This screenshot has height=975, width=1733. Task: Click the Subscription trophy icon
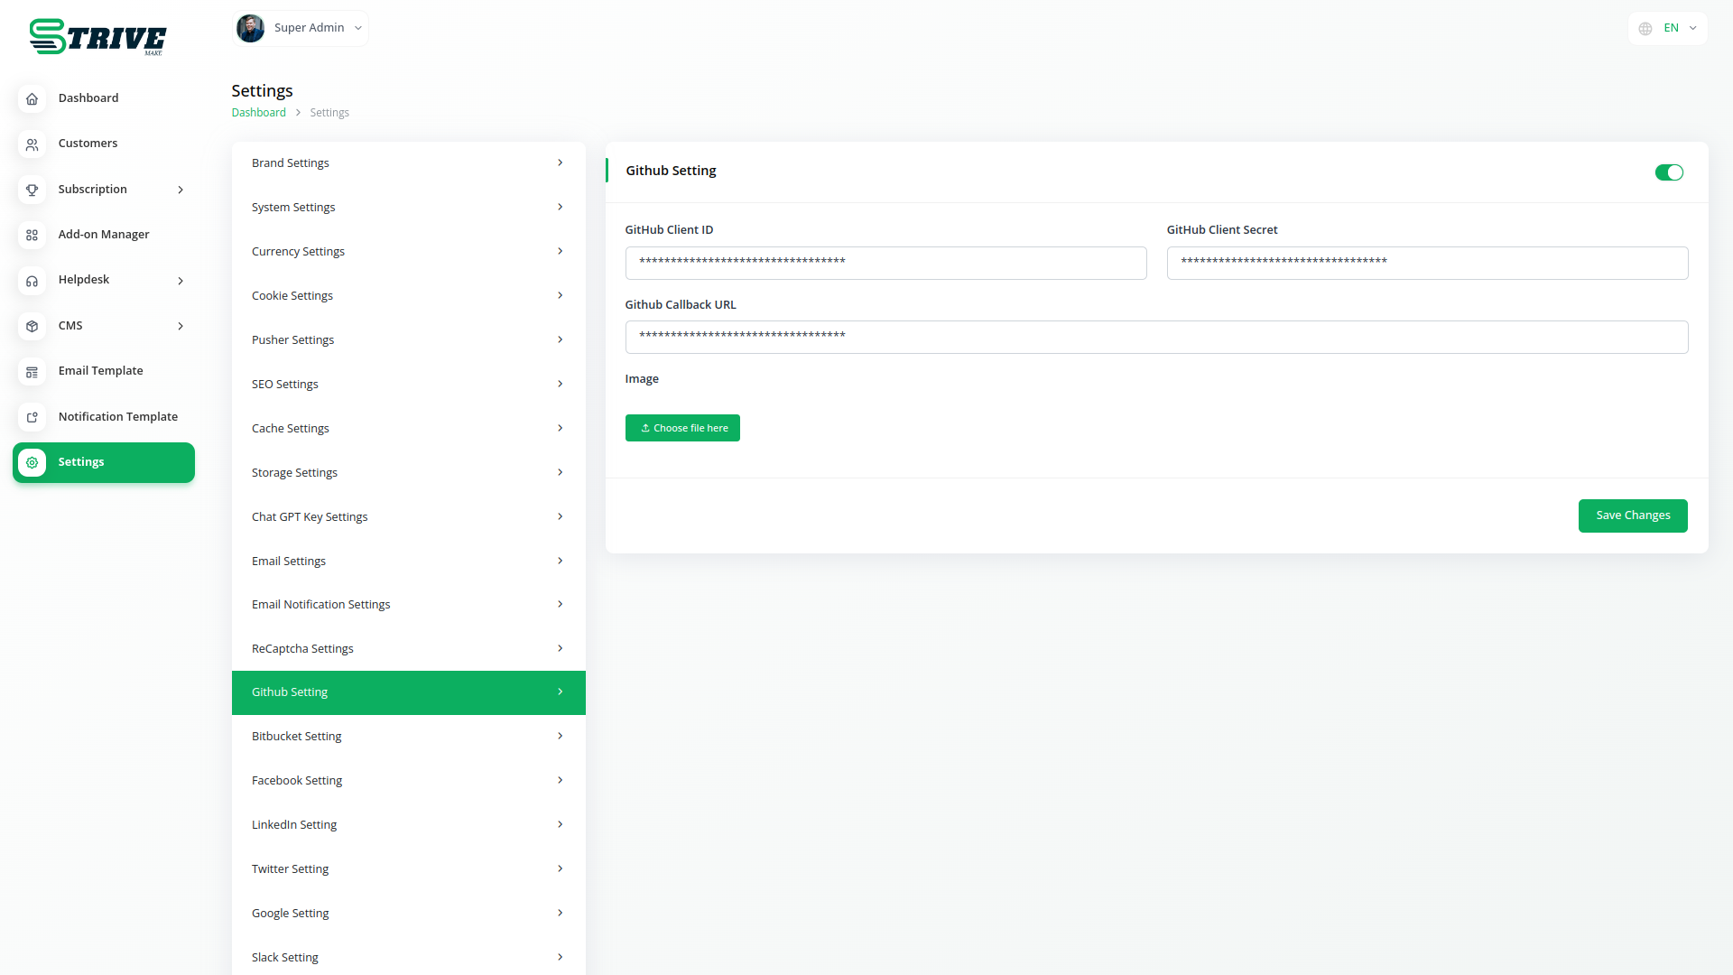[x=32, y=190]
